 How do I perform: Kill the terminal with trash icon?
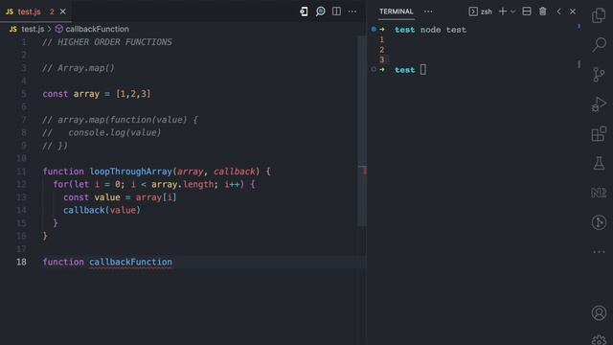[543, 11]
